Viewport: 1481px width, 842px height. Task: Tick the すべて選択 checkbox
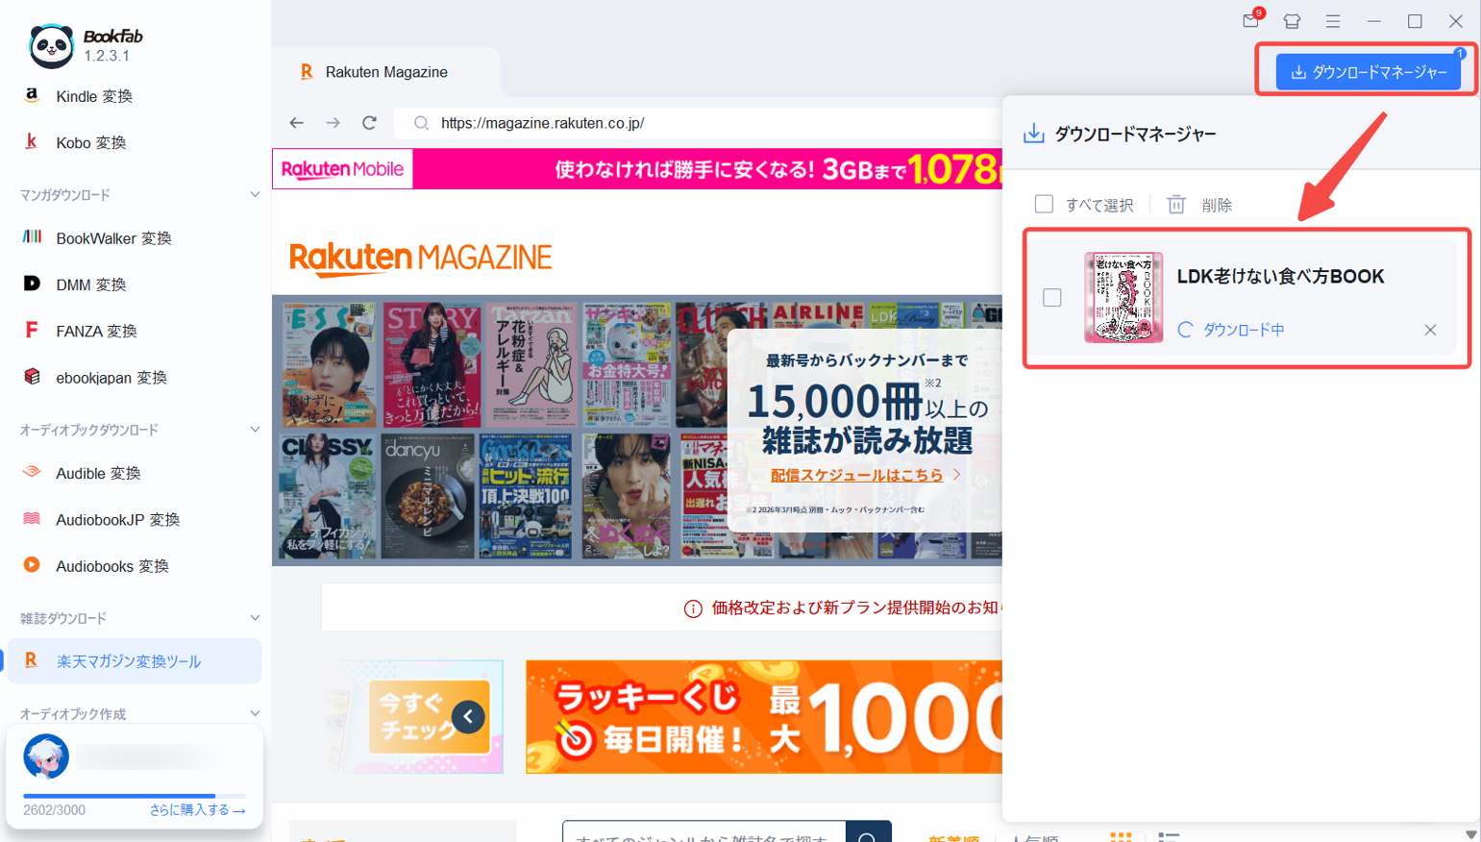point(1044,204)
